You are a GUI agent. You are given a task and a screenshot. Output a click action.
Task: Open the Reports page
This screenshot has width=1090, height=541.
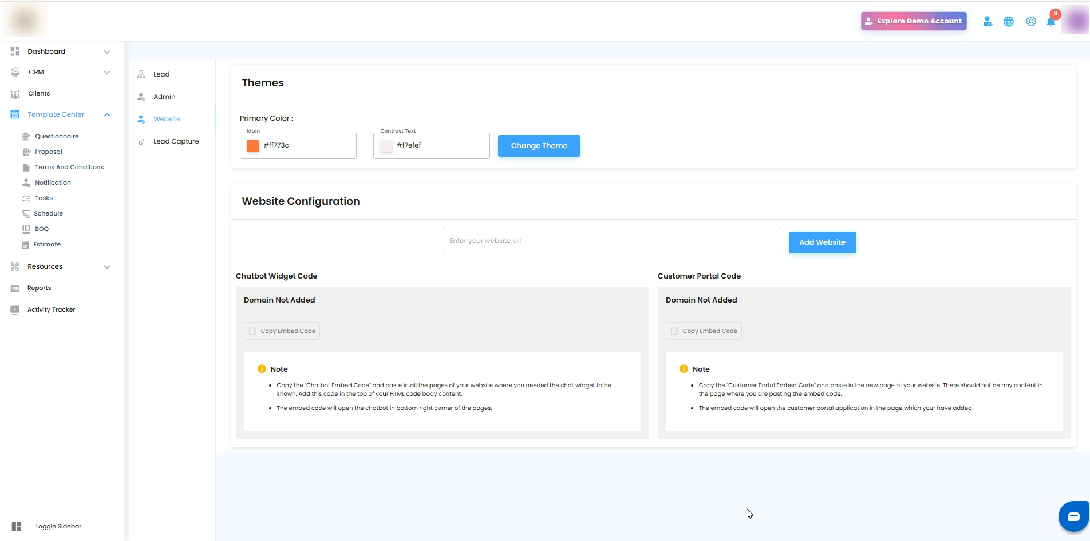(40, 288)
